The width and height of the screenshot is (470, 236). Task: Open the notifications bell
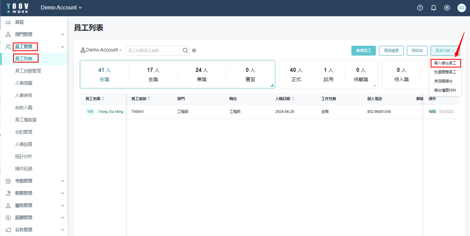(x=433, y=8)
